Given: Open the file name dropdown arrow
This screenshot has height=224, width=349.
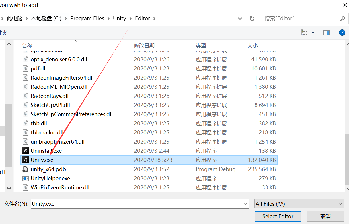Looking at the screenshot, I should [245, 204].
